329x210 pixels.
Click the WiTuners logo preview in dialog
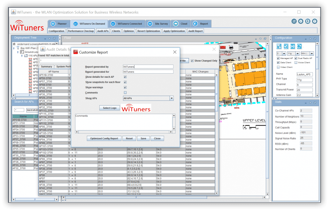[136, 108]
